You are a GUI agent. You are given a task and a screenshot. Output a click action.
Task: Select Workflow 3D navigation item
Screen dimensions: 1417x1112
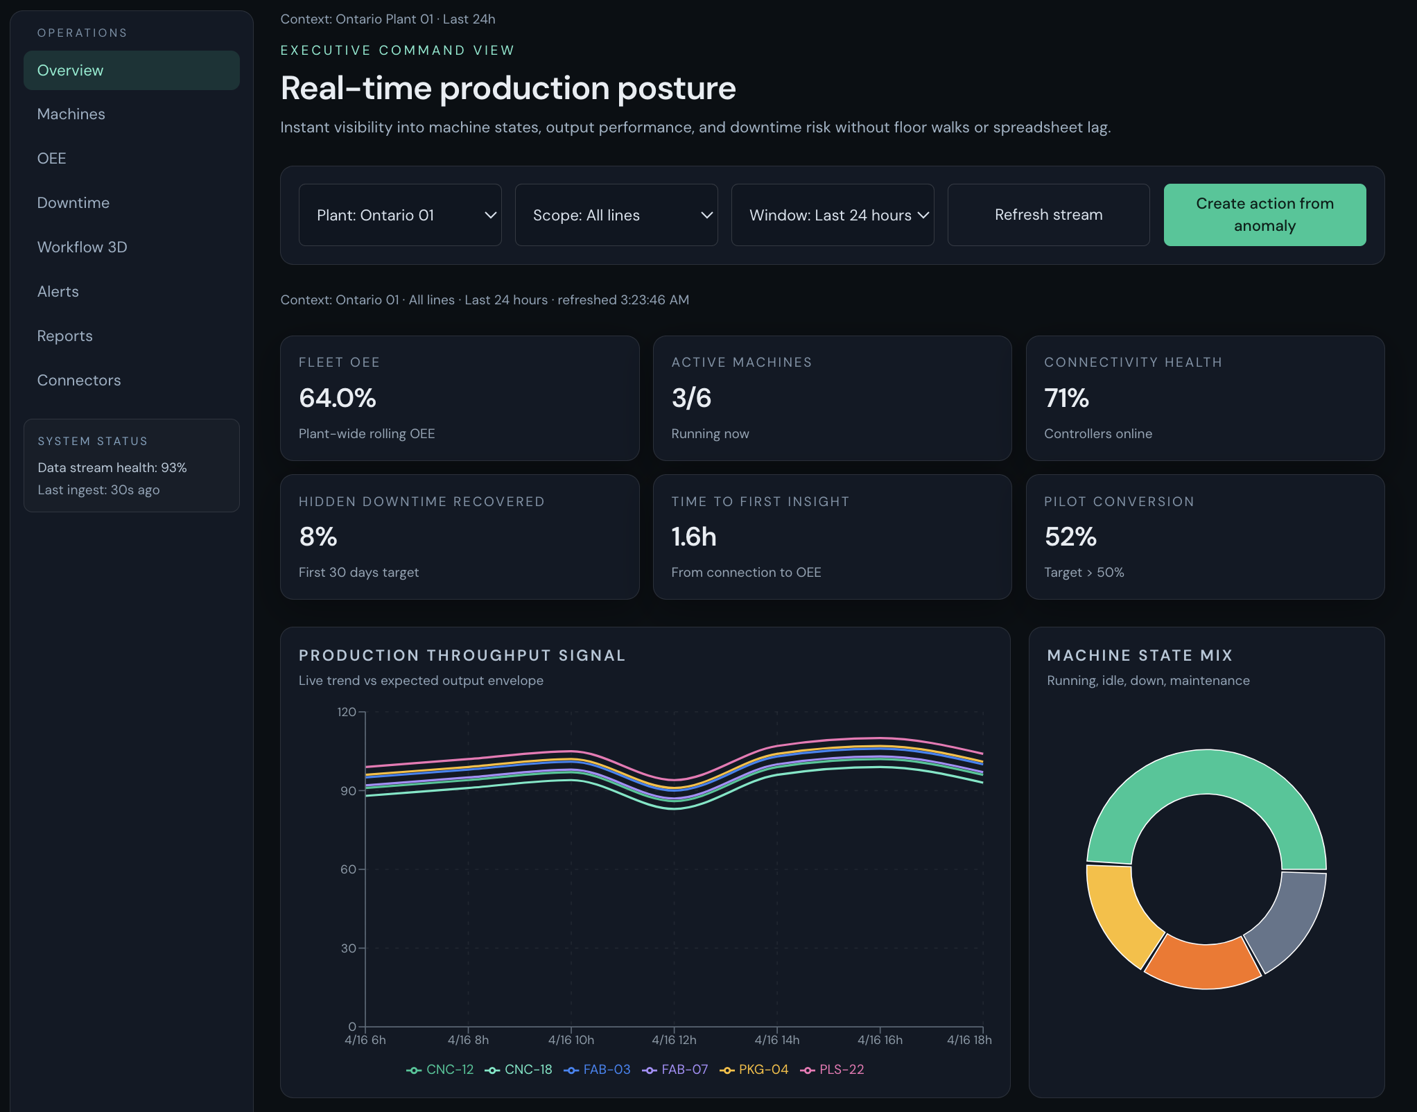(x=82, y=247)
